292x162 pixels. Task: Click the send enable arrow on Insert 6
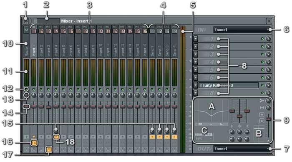[71, 137]
